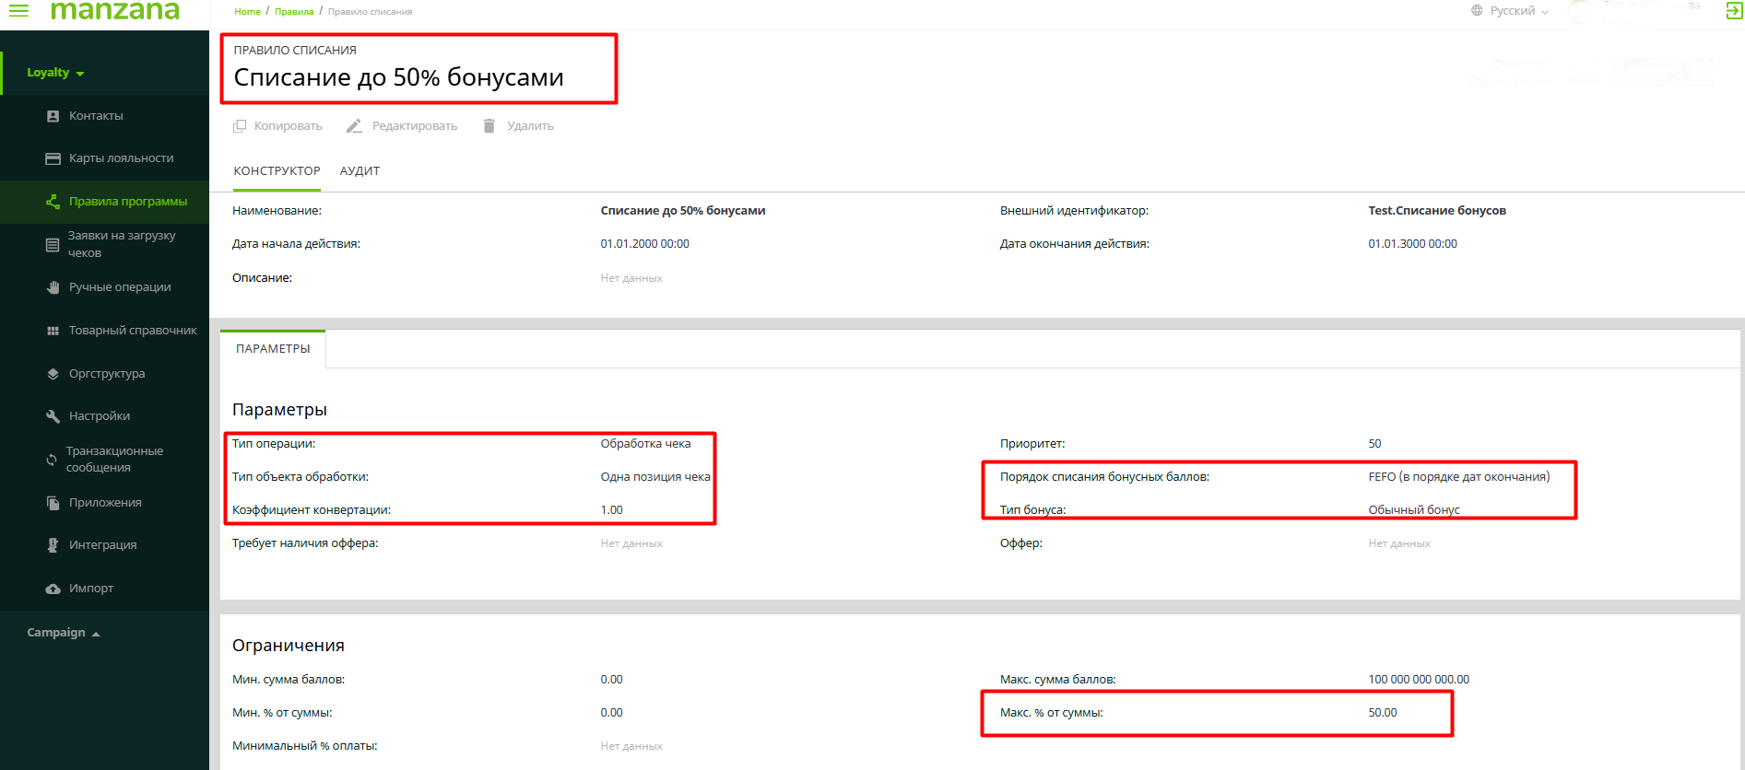Click the Настройки wrench icon
1745x770 pixels.
pyautogui.click(x=53, y=416)
